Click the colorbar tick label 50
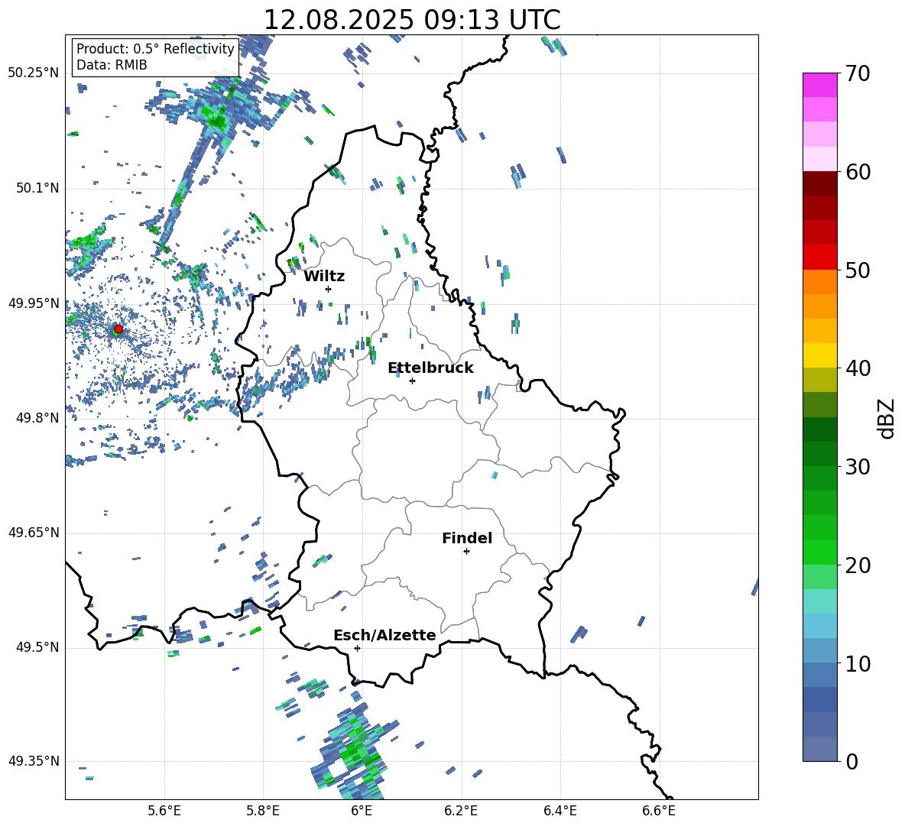Image resolution: width=905 pixels, height=826 pixels. pos(858,270)
